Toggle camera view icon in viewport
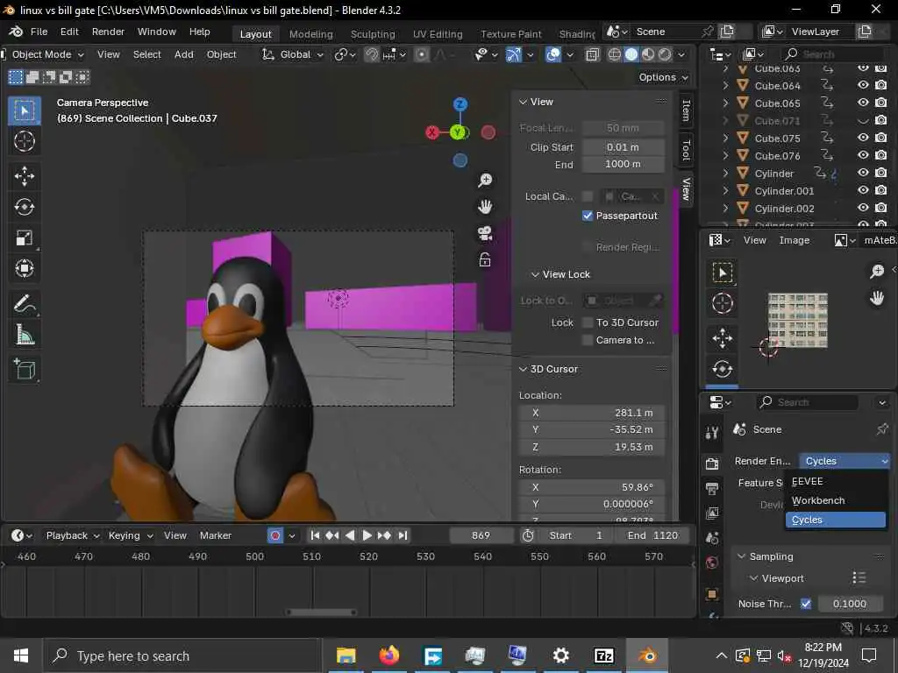 click(x=485, y=233)
